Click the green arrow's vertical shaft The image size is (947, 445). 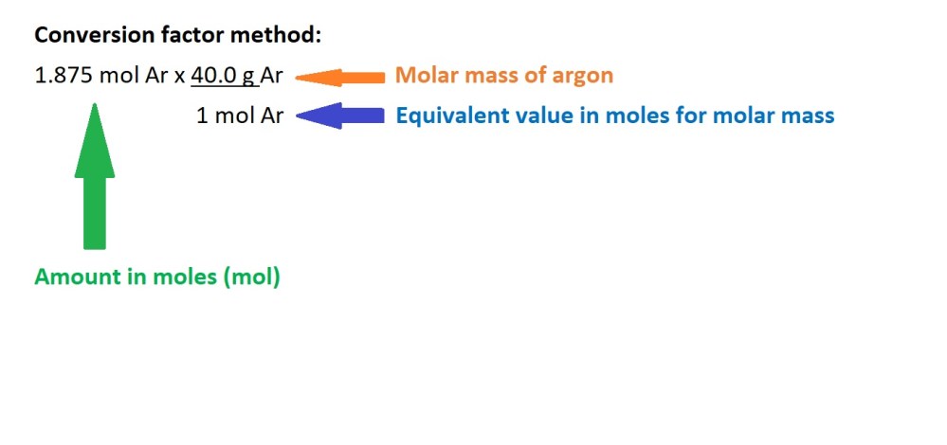[94, 213]
